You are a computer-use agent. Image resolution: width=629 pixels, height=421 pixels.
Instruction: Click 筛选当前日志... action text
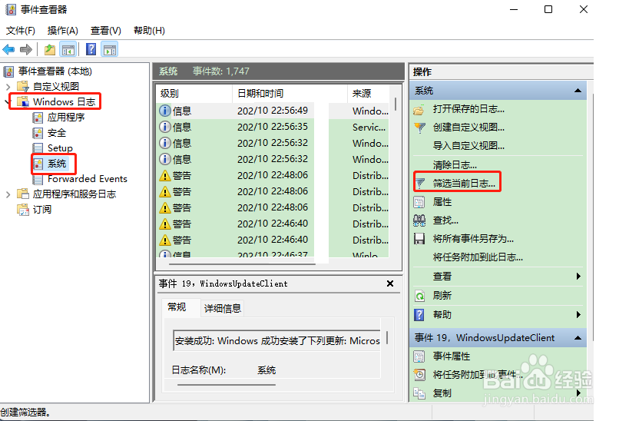464,184
